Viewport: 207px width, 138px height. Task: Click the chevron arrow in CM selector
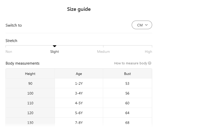146,25
